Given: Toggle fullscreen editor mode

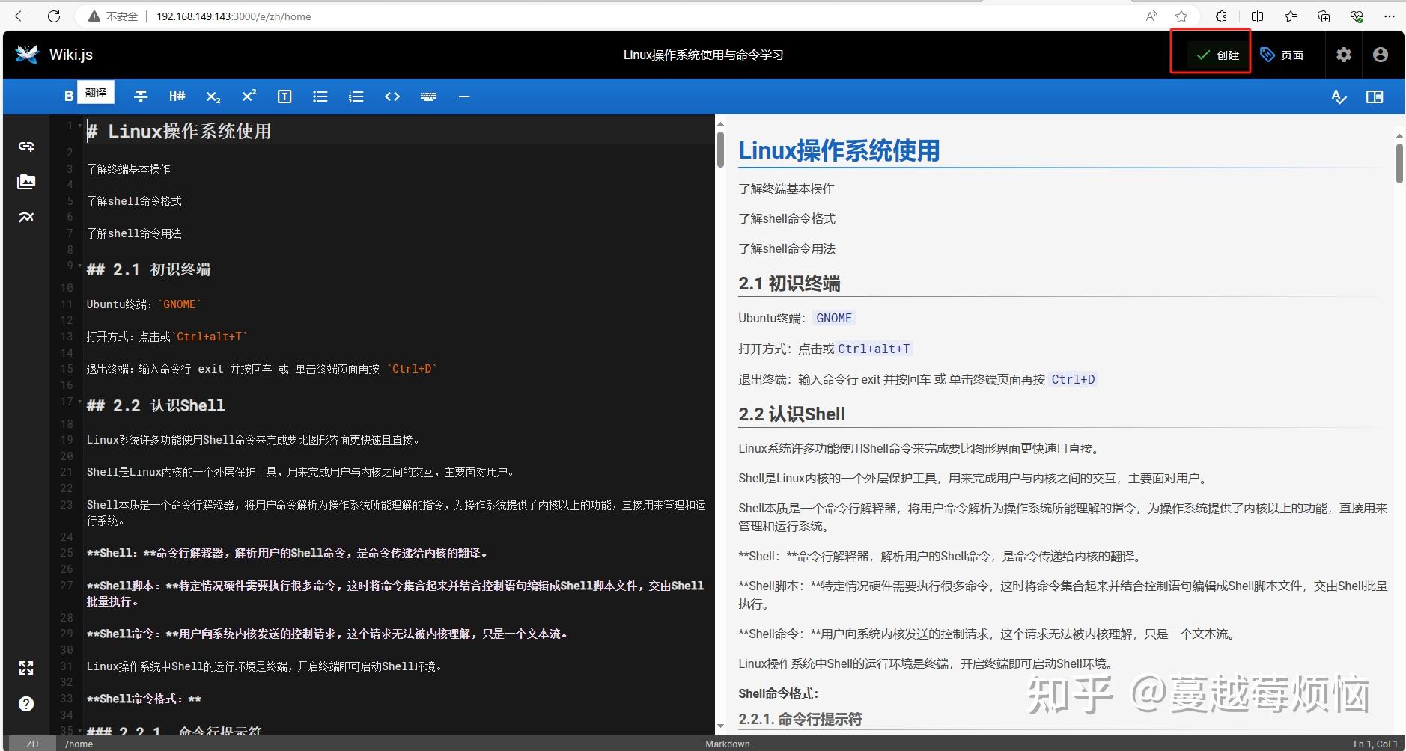Looking at the screenshot, I should pos(25,668).
